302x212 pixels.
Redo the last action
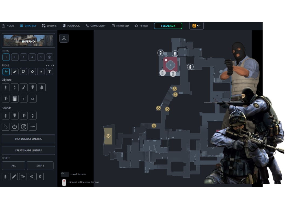(x=52, y=66)
